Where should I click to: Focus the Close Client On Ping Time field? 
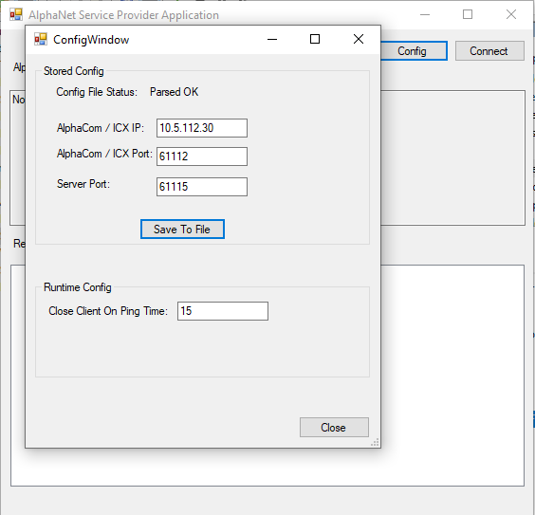(x=223, y=311)
